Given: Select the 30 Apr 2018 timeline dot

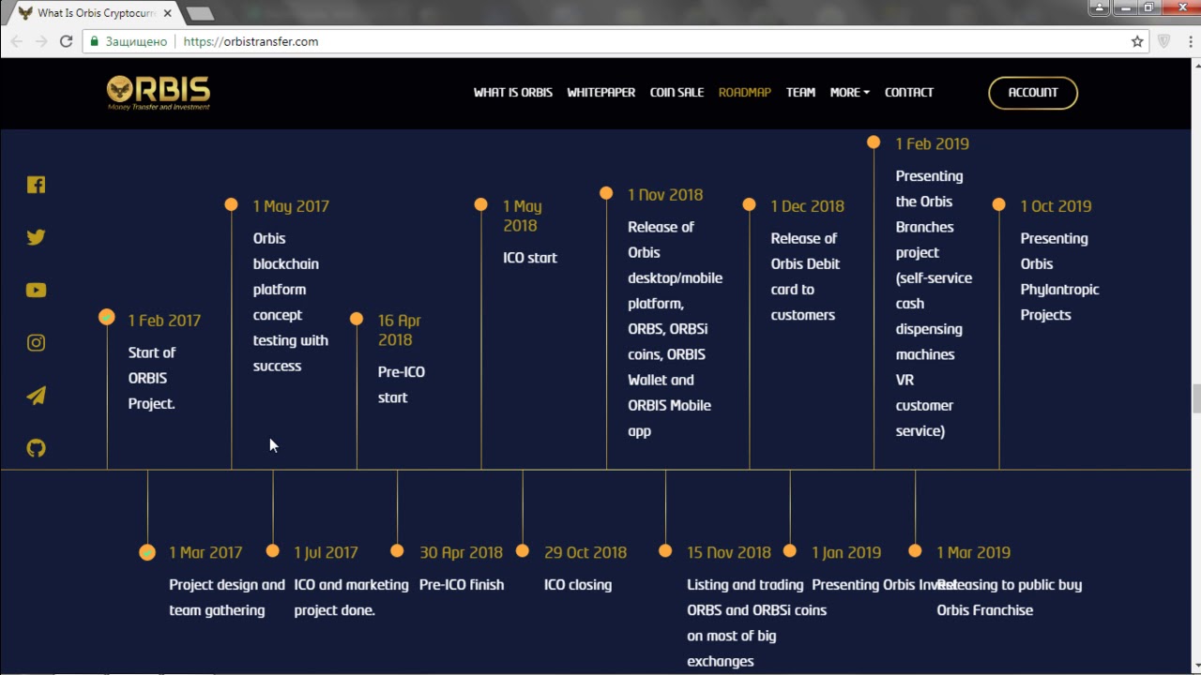Looking at the screenshot, I should [x=397, y=551].
